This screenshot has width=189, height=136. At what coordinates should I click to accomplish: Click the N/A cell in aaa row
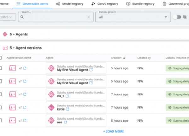[x=140, y=121]
